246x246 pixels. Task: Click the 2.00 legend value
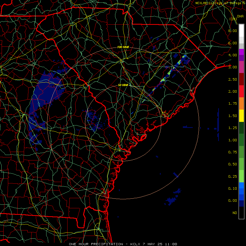coord(233,92)
